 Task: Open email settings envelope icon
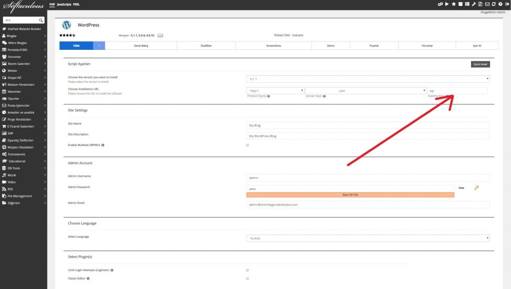click(x=487, y=4)
